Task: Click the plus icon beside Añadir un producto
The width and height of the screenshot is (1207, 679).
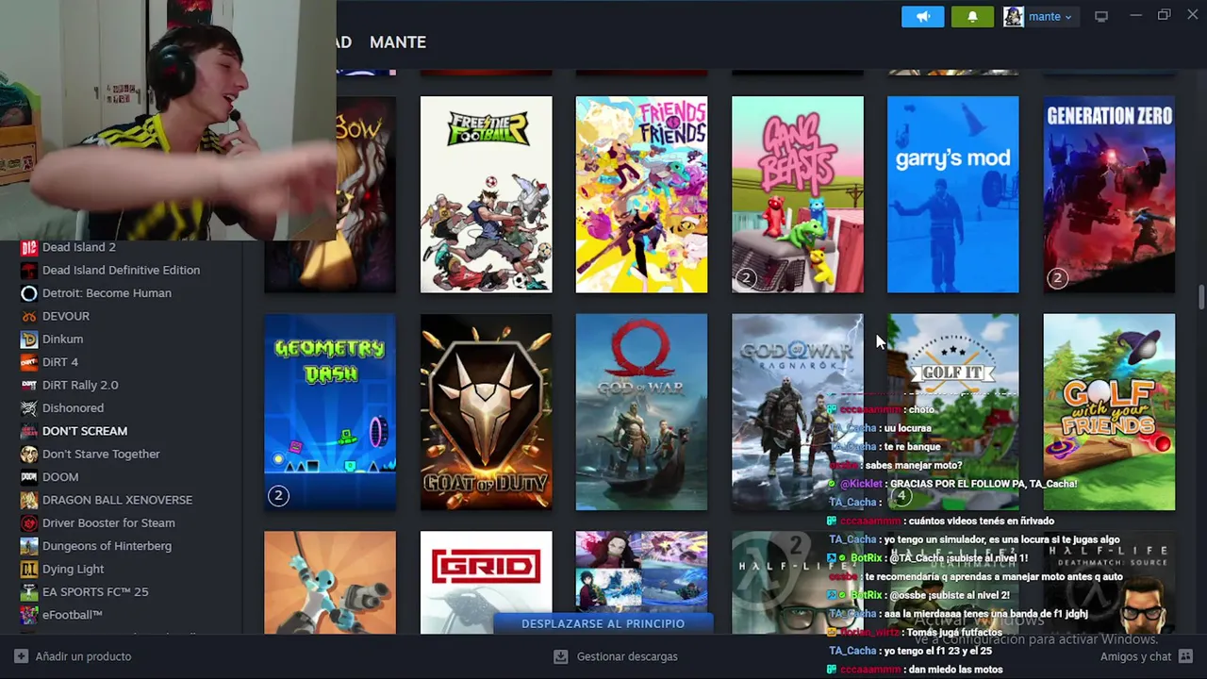Action: click(x=21, y=656)
